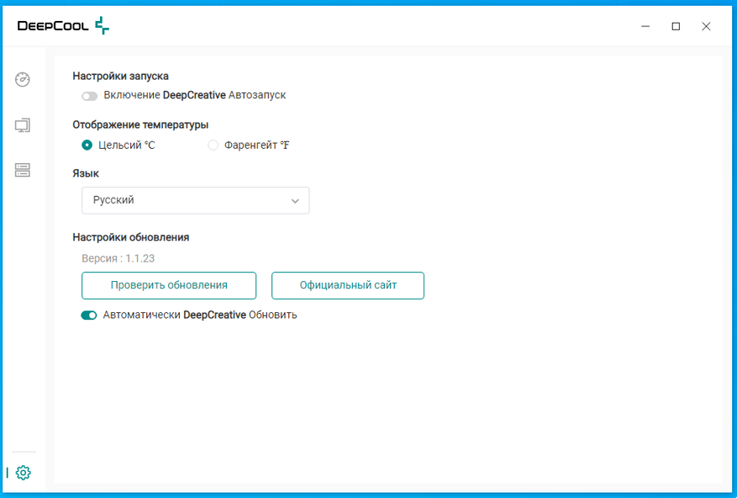The height and width of the screenshot is (498, 737).
Task: Click the DeepCool logo
Action: pos(63,25)
